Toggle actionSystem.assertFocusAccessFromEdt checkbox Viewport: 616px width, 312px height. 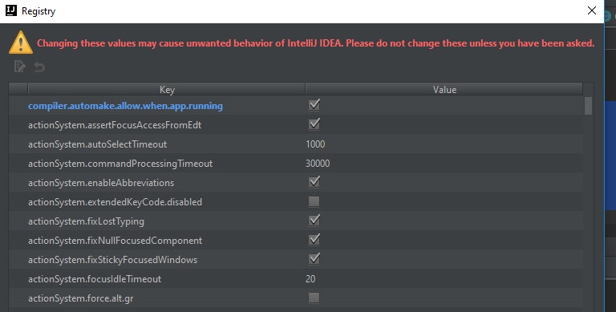314,124
